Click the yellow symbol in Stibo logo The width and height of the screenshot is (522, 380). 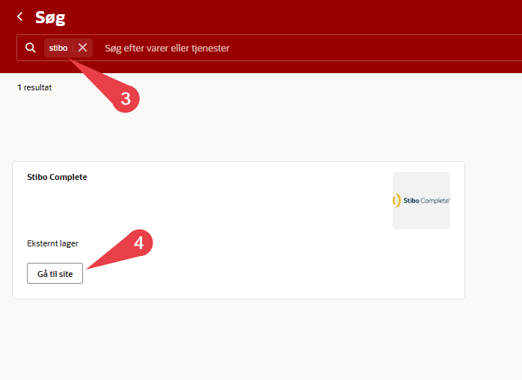tap(396, 200)
